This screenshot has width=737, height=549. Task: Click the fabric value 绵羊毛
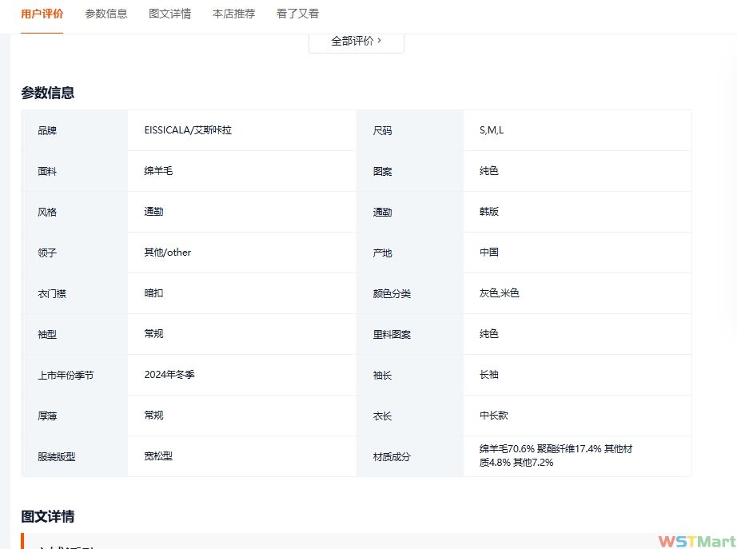coord(158,171)
